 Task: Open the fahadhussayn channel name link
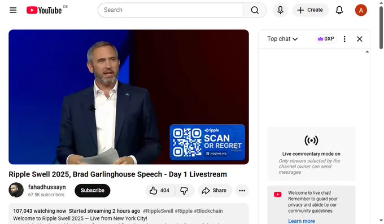(47, 187)
